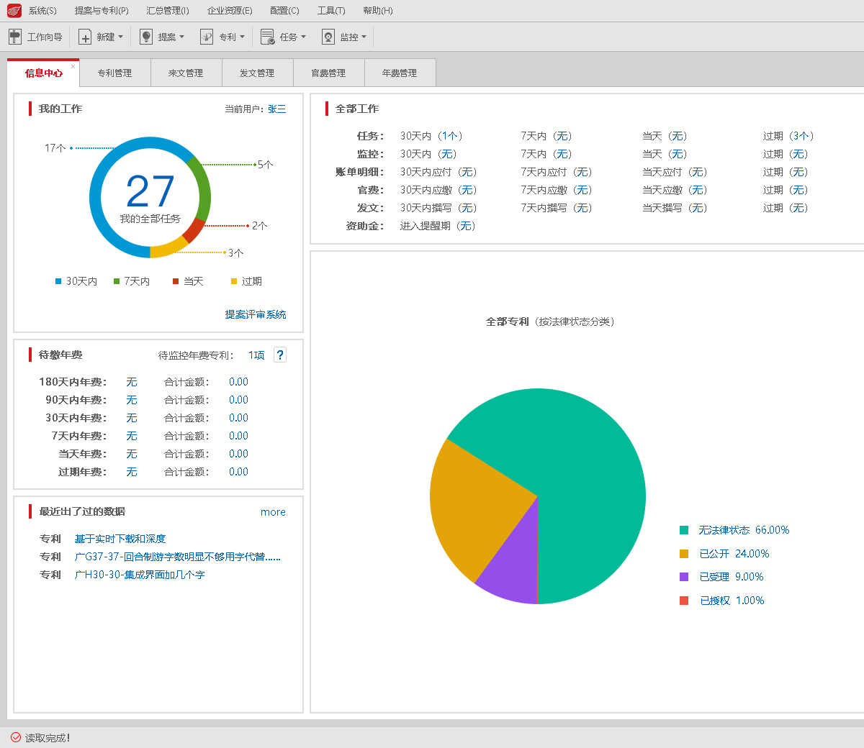Open patent 基于实时下载和深度
Screen dimensions: 864x748
(x=120, y=539)
